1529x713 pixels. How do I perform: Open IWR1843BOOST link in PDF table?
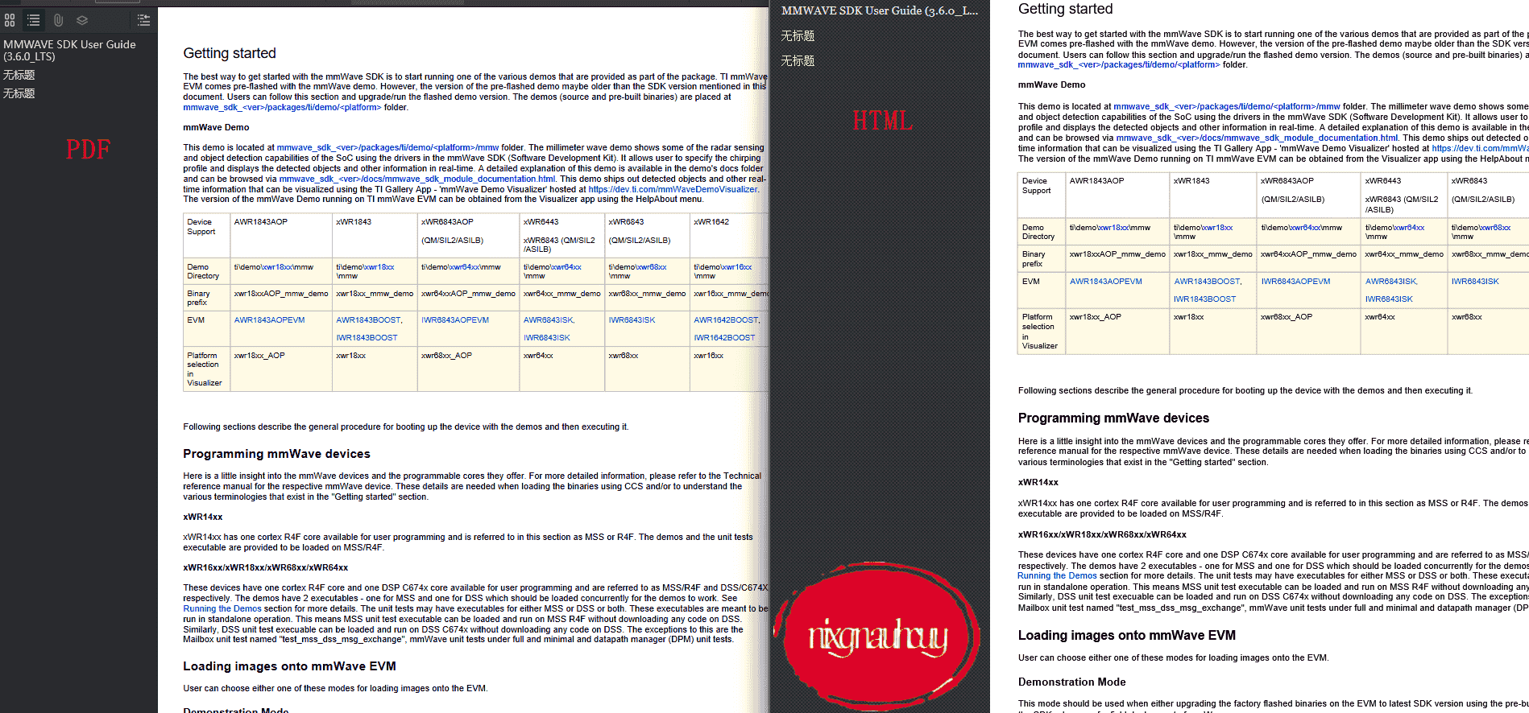pos(367,338)
